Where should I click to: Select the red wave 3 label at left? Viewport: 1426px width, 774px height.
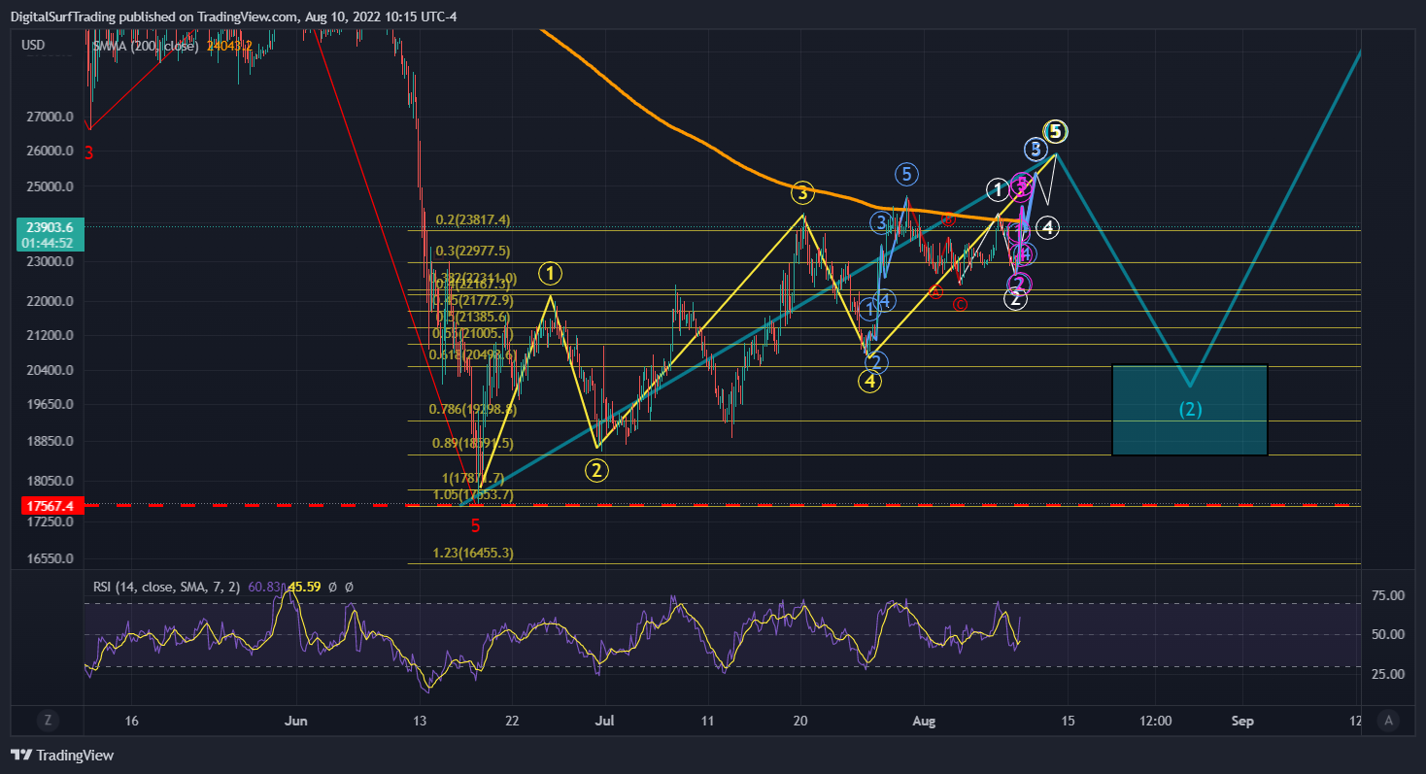(x=88, y=152)
